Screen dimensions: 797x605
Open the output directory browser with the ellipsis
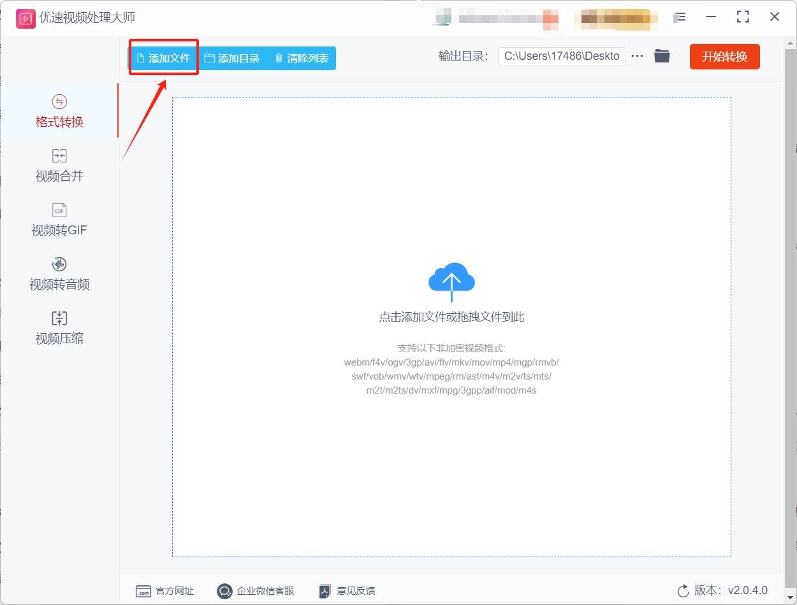637,56
